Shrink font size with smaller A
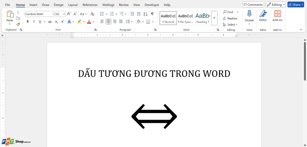Image resolution: width=307 pixels, height=147 pixels. point(75,14)
